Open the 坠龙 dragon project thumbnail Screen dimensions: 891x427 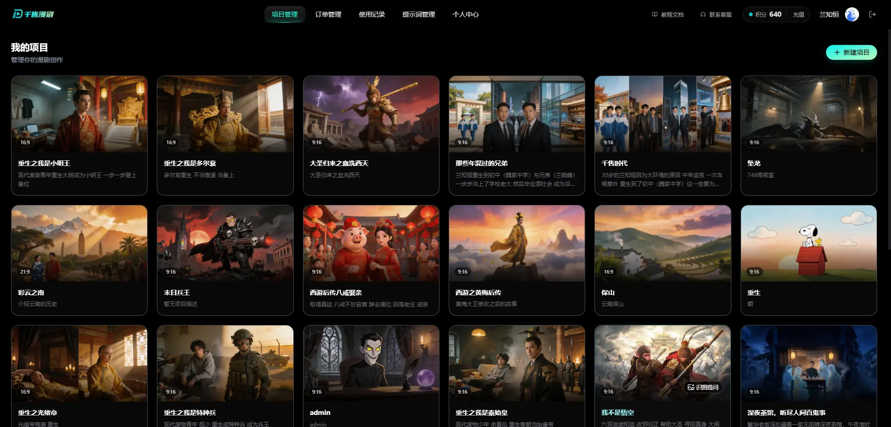coord(809,114)
